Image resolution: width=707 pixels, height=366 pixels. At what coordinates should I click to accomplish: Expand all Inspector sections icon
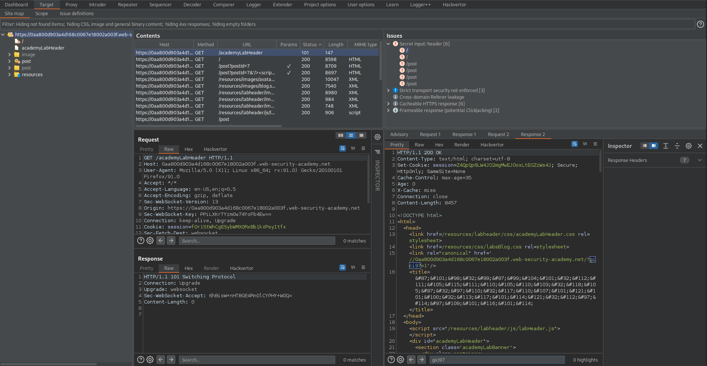tap(666, 146)
